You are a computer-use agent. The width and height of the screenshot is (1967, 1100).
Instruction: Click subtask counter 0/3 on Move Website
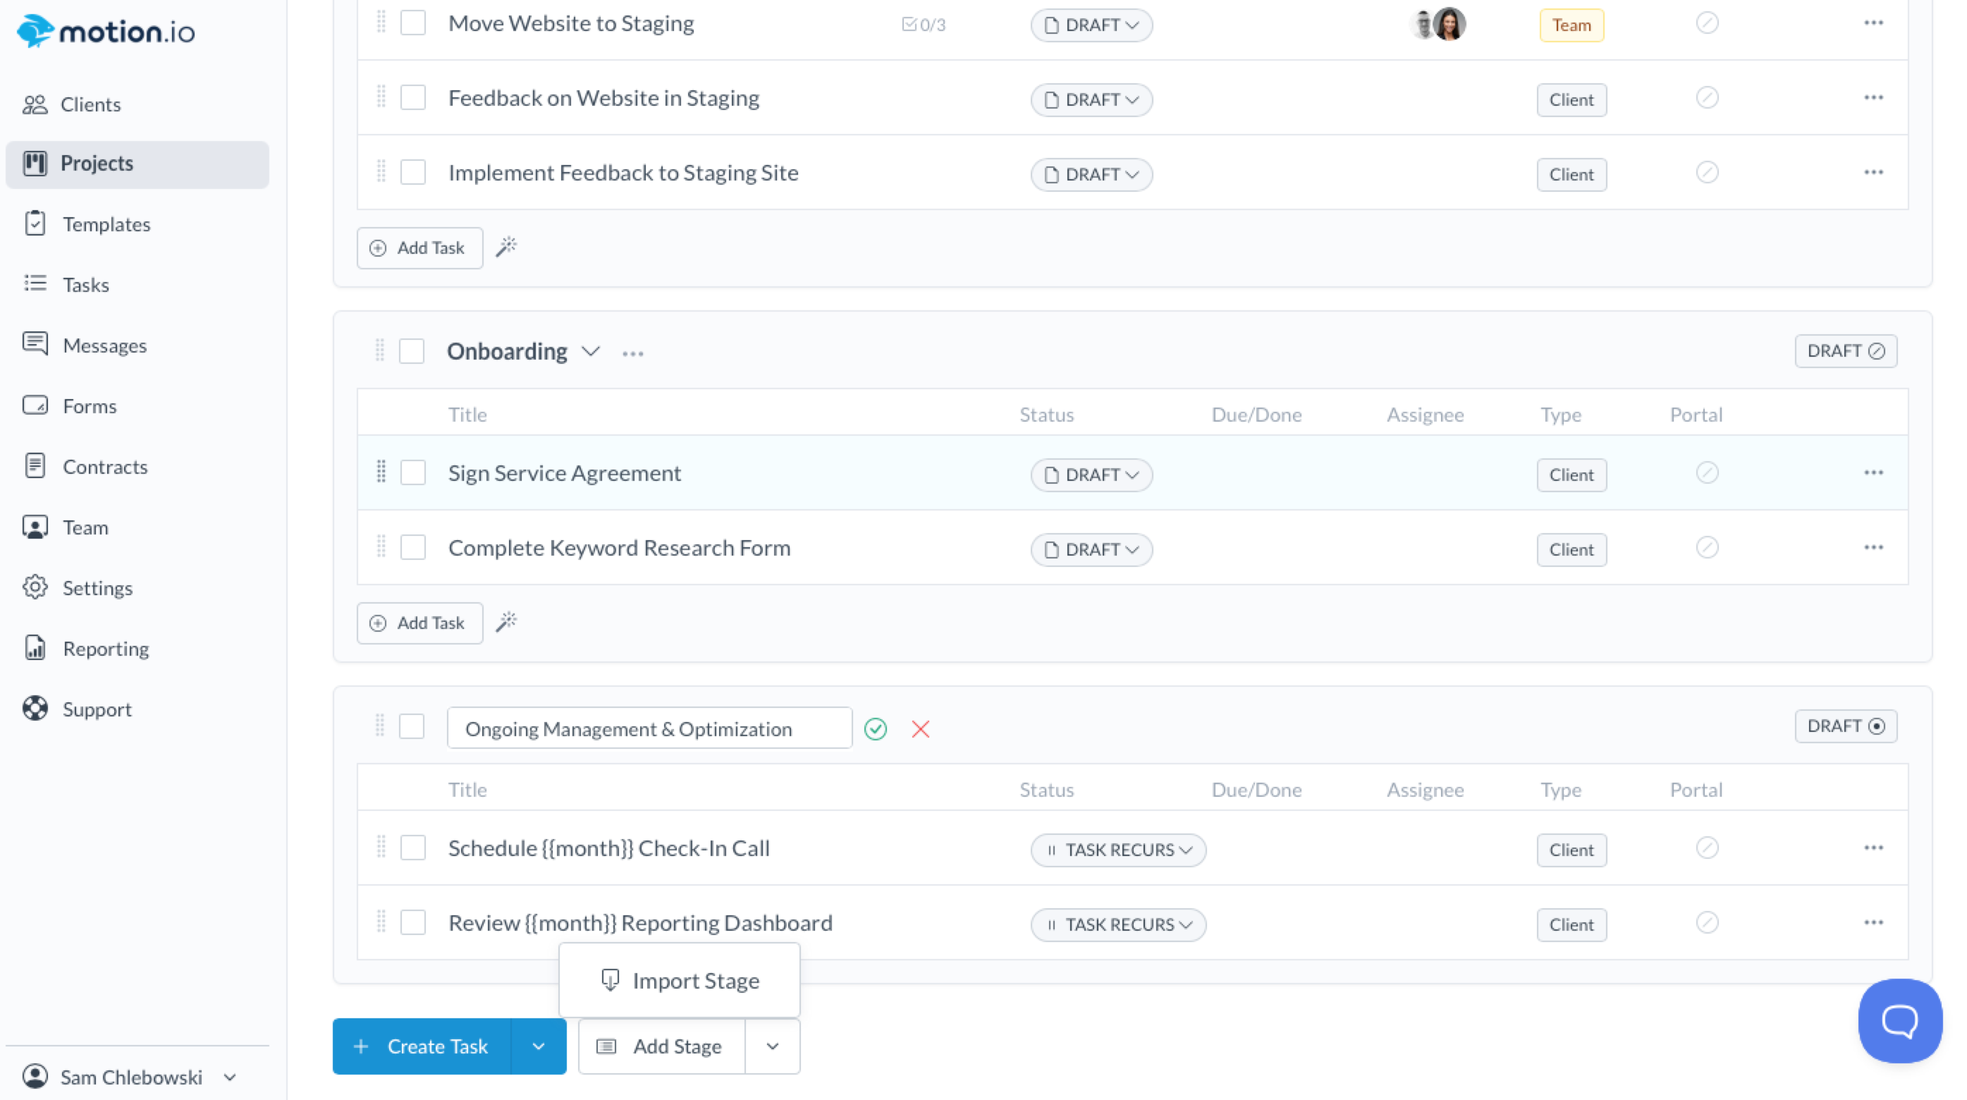pyautogui.click(x=923, y=25)
